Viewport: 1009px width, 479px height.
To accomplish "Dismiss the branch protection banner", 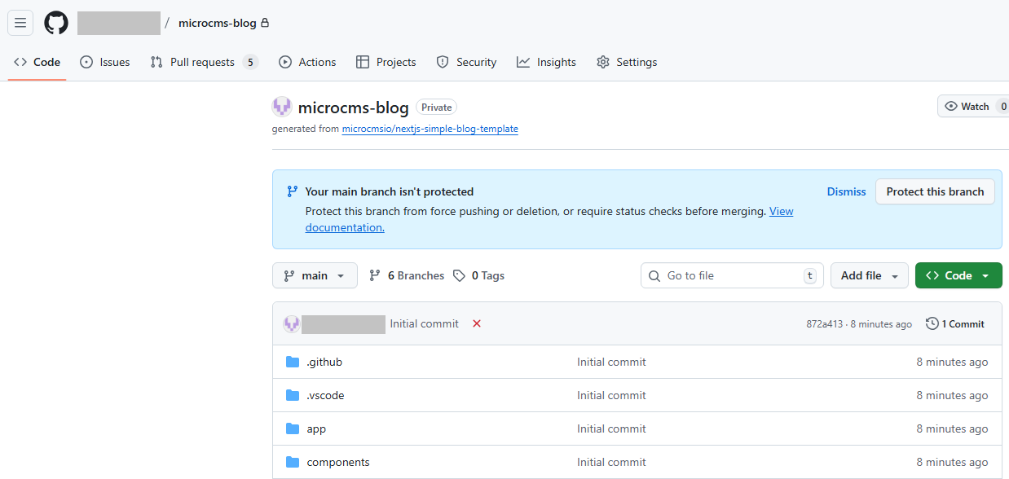I will point(846,191).
